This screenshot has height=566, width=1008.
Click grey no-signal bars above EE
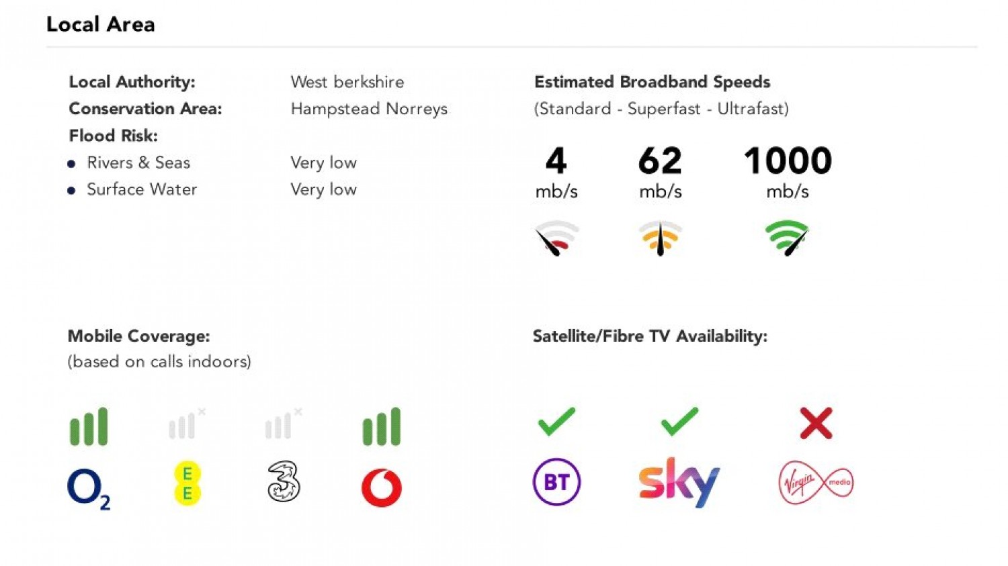tap(187, 424)
